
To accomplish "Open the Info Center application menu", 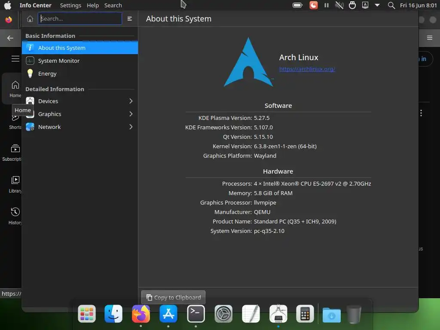I will (35, 5).
